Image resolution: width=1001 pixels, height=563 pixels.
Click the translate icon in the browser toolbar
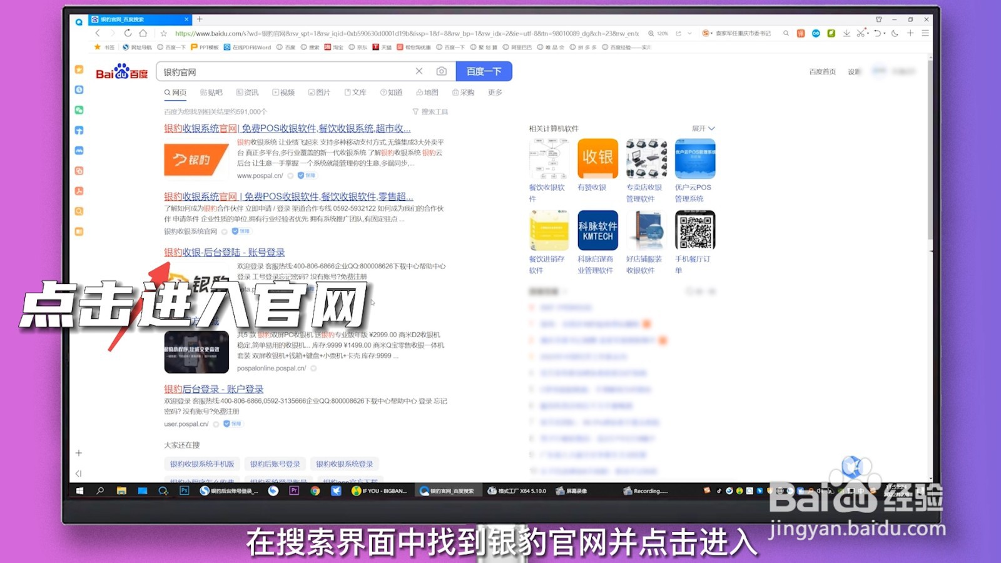coord(801,33)
